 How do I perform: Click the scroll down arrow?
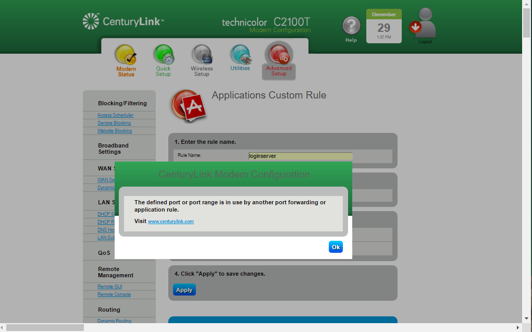pos(527,318)
